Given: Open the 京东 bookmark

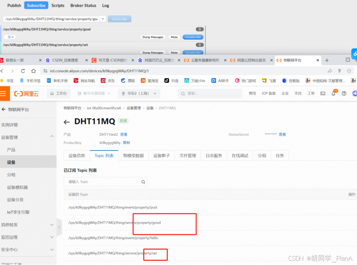Looking at the screenshot, I should coord(108,81).
